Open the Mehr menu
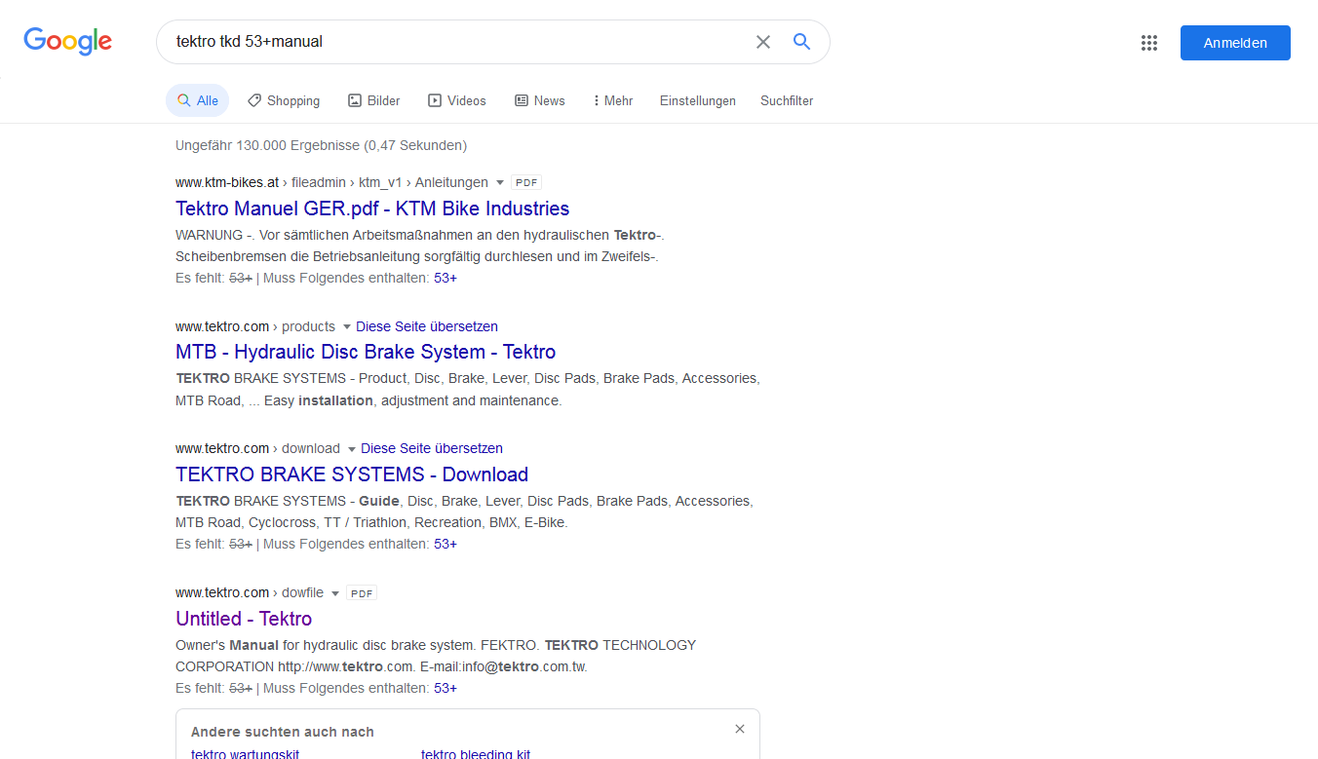 [613, 100]
